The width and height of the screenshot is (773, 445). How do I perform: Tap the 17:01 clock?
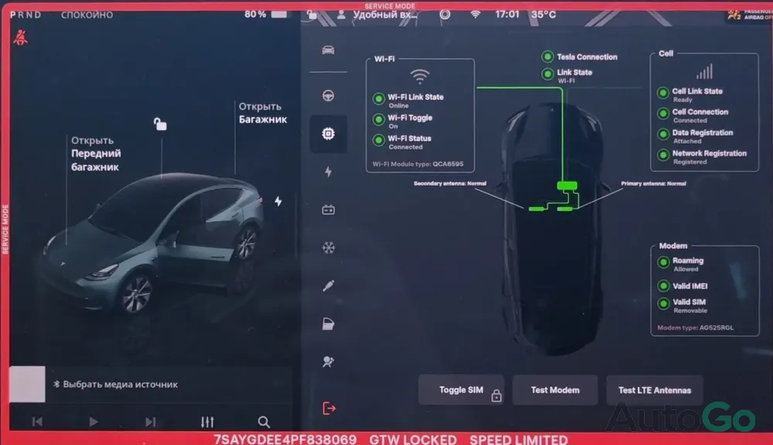coord(507,14)
